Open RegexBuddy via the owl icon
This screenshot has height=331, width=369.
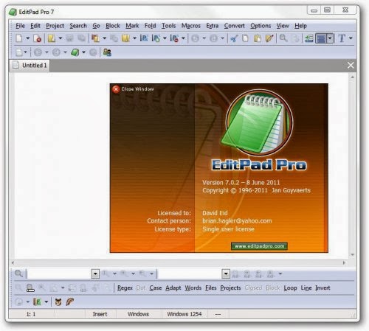click(58, 302)
